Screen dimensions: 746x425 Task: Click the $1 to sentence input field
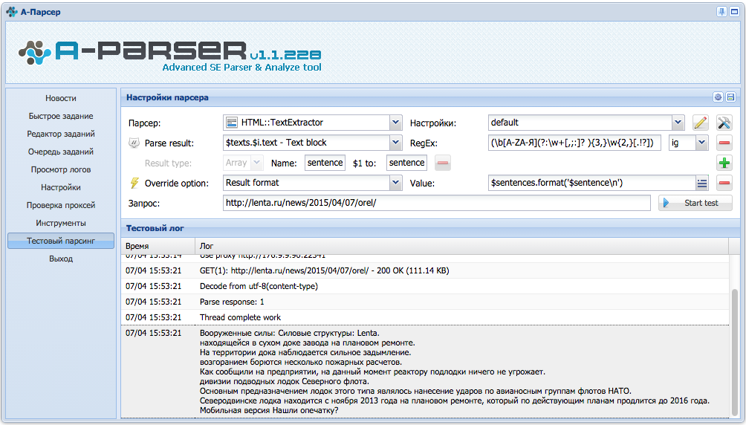(x=406, y=163)
